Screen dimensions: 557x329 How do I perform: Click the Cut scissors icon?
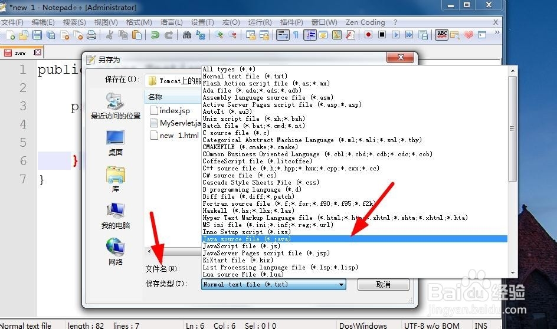click(110, 35)
